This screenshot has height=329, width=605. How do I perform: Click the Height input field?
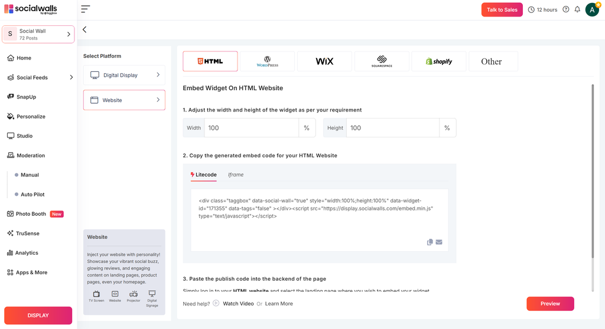pyautogui.click(x=393, y=128)
